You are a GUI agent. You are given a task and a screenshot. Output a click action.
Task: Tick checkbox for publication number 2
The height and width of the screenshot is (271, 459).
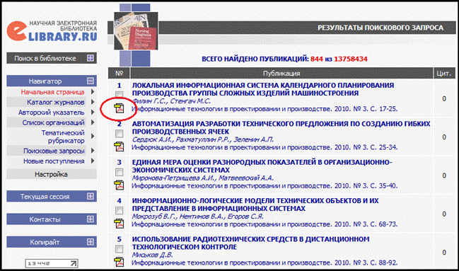click(x=119, y=134)
